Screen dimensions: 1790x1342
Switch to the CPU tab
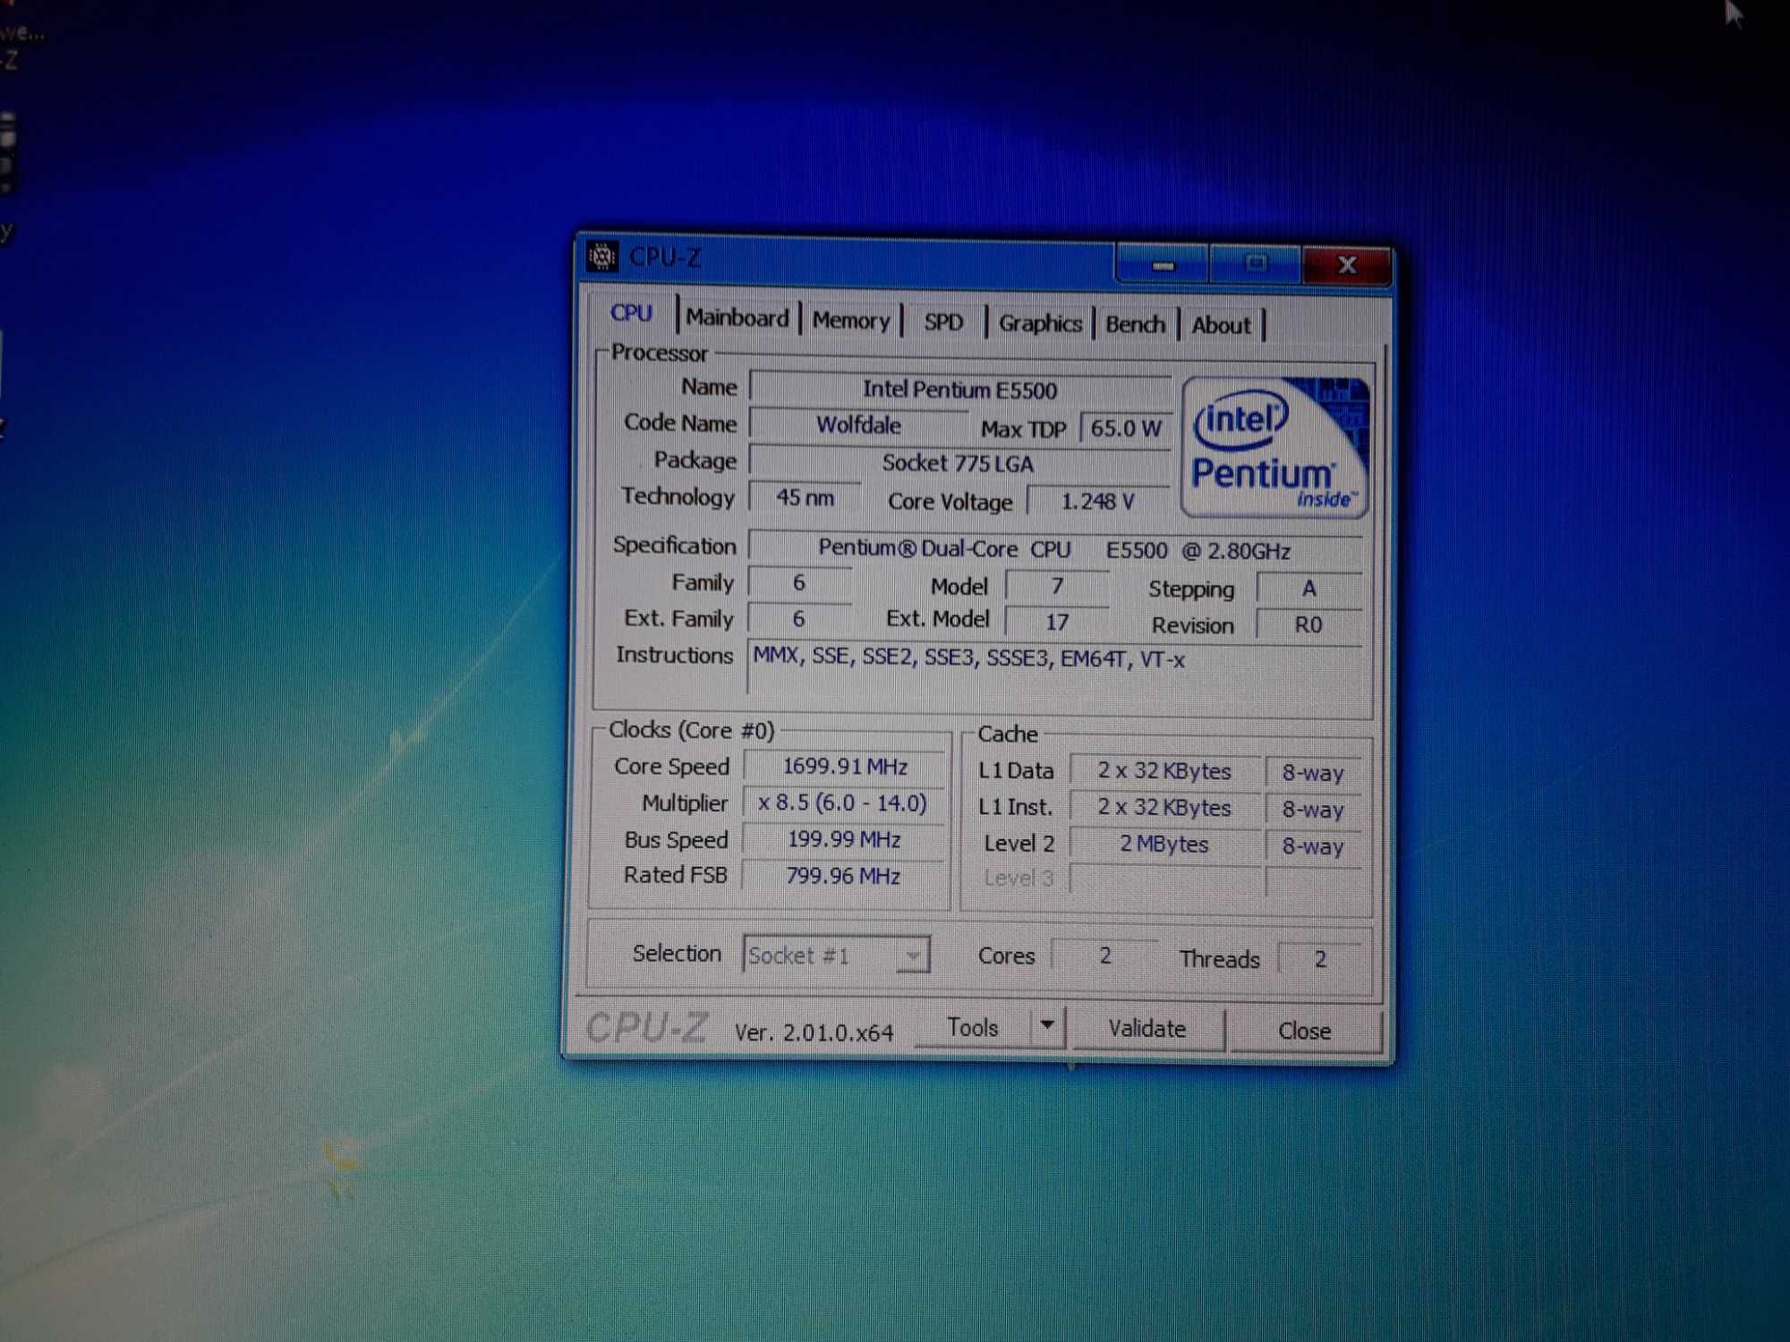coord(631,314)
